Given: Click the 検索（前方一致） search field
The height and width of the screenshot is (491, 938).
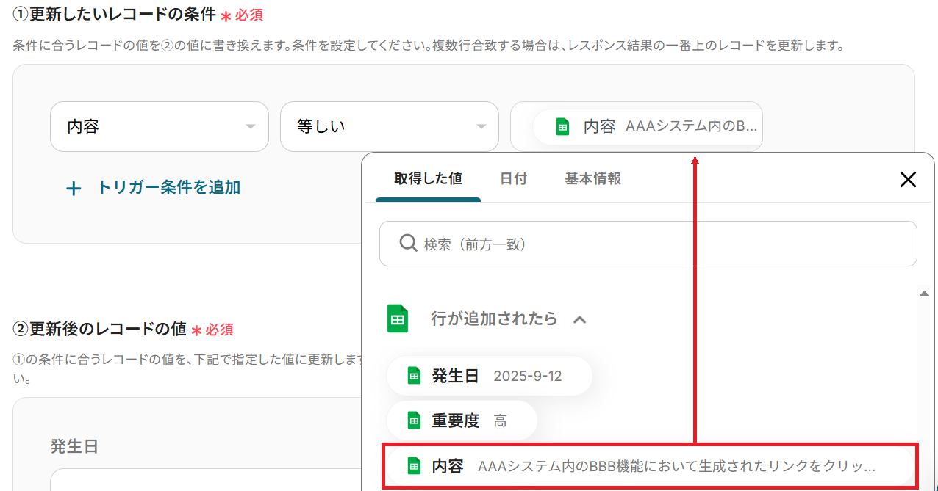Looking at the screenshot, I should tap(648, 244).
